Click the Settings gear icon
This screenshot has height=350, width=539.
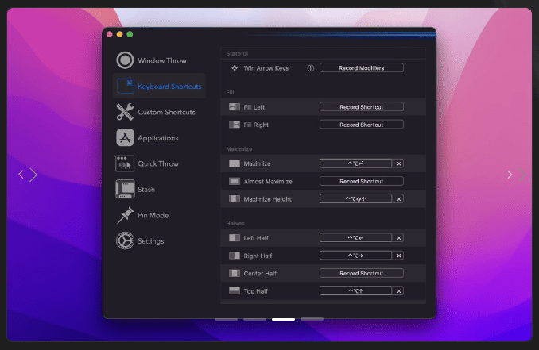point(125,241)
